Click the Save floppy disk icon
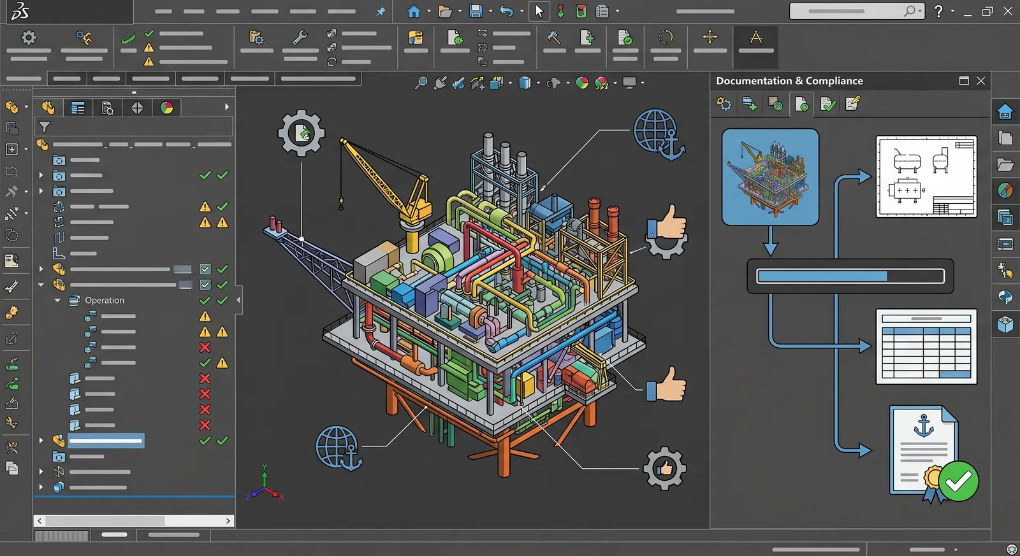The image size is (1020, 556). click(x=476, y=11)
